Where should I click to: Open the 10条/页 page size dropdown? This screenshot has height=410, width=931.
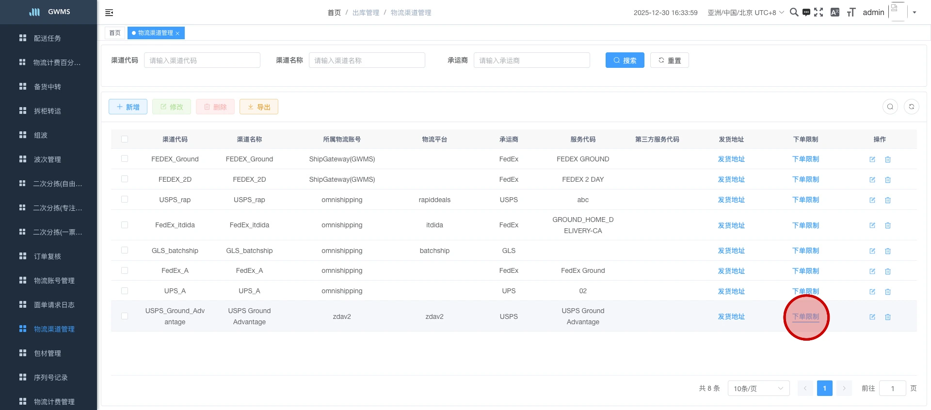point(758,388)
